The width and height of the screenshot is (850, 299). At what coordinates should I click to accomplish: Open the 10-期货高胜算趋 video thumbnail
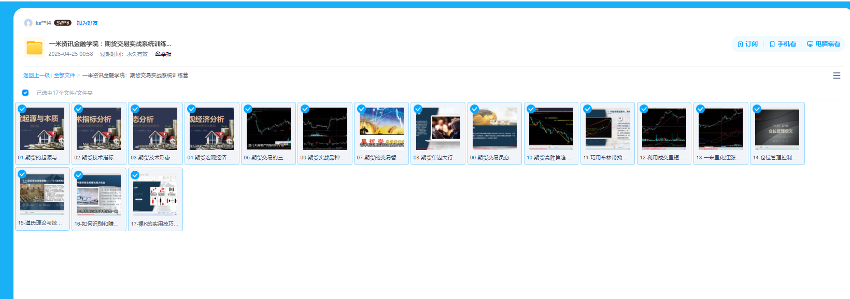tap(551, 129)
